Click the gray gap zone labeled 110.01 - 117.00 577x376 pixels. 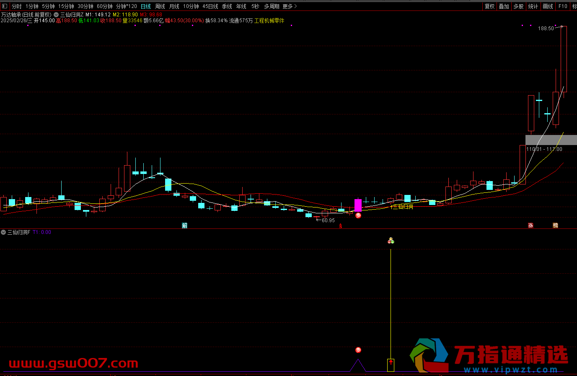pyautogui.click(x=551, y=140)
